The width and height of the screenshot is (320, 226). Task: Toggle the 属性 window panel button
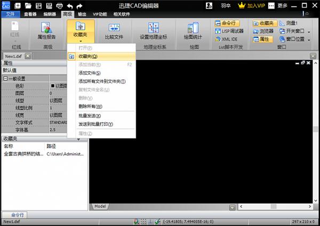tap(262, 39)
